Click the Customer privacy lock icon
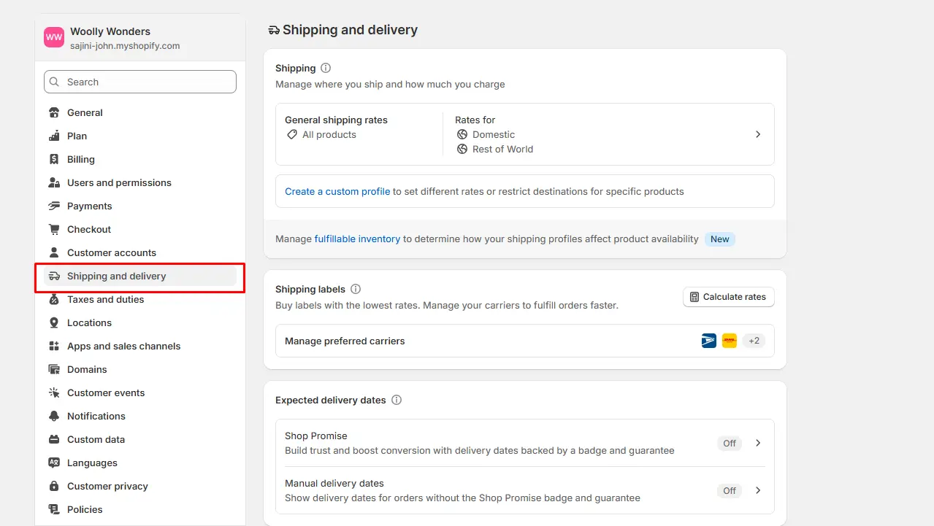Screen dimensions: 934x526 tap(54, 486)
